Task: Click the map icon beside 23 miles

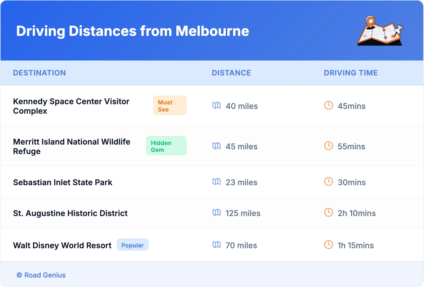Action: tap(216, 181)
